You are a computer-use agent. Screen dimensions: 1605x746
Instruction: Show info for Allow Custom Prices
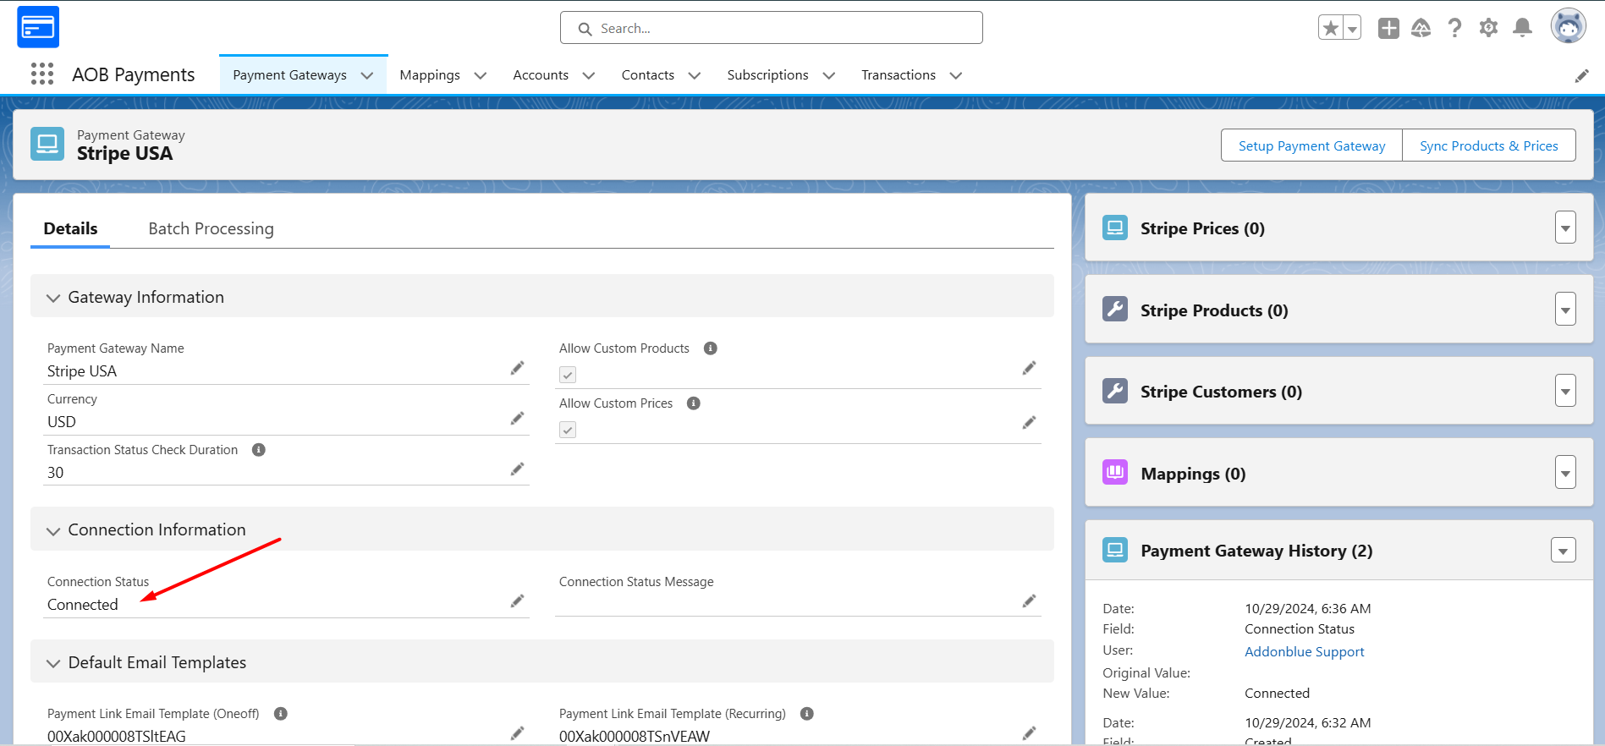click(694, 403)
